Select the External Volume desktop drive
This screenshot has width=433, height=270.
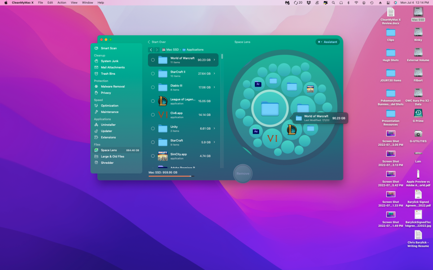click(418, 55)
